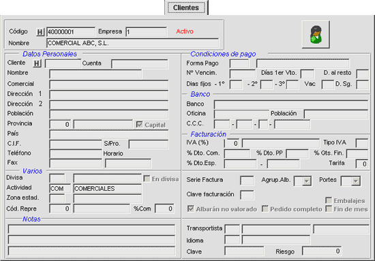The width and height of the screenshot is (375, 261).
Task: Check the Pedido completo checkbox
Action: 265,209
